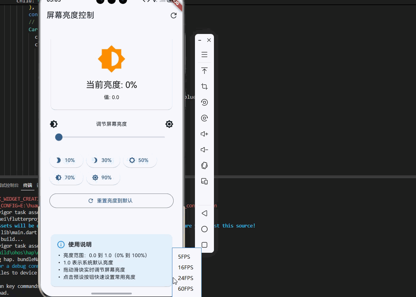Click the 重置亮度到默认 reset button
416x297 pixels.
coord(112,201)
